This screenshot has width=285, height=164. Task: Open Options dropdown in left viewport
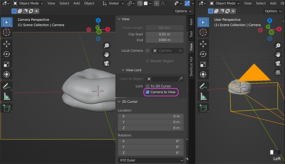(x=183, y=11)
